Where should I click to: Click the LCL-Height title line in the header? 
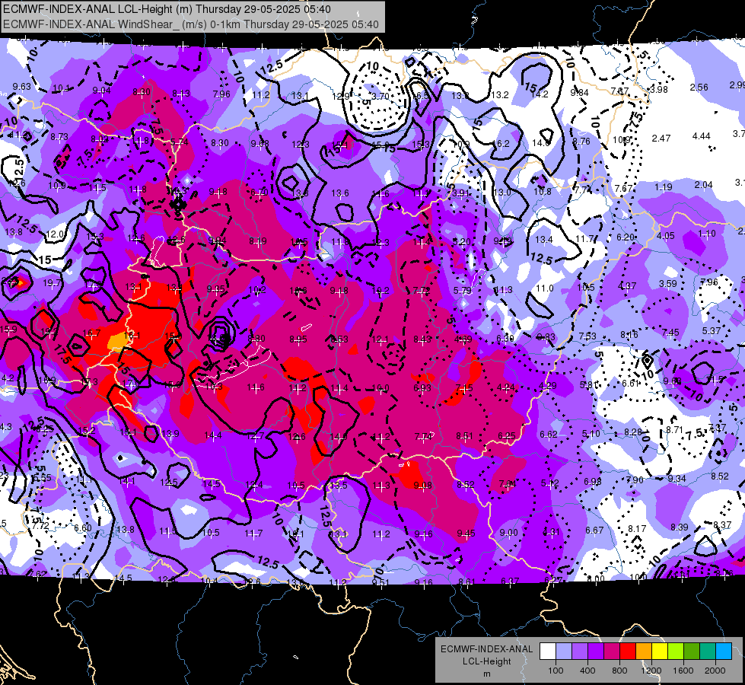click(167, 9)
